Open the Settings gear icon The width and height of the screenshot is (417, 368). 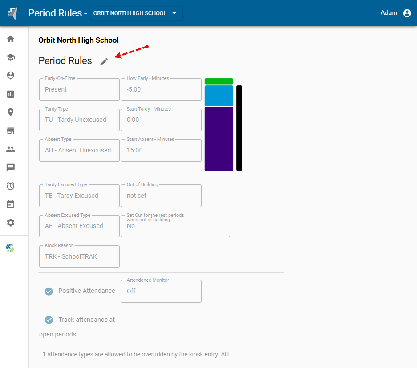(x=10, y=223)
